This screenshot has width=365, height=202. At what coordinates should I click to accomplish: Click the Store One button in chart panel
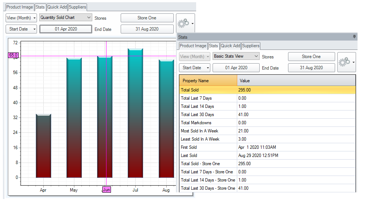point(147,18)
